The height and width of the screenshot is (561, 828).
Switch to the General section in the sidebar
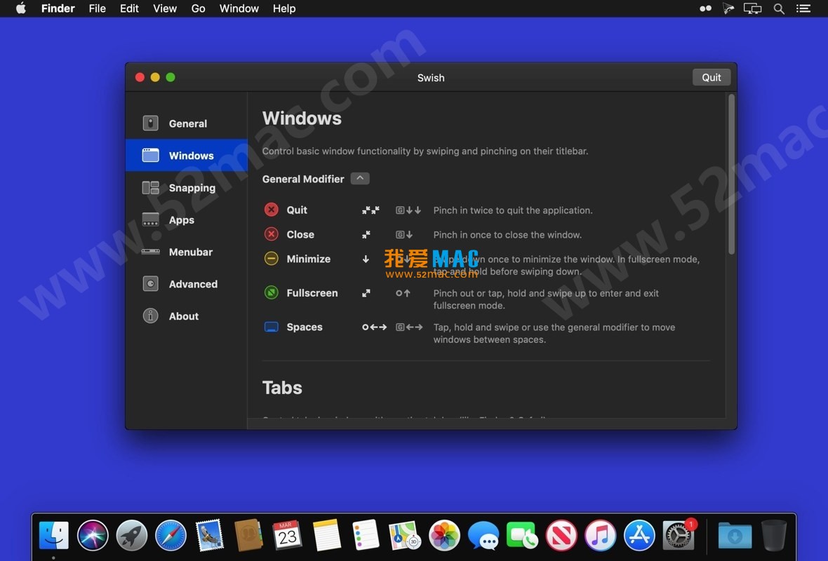[x=187, y=123]
